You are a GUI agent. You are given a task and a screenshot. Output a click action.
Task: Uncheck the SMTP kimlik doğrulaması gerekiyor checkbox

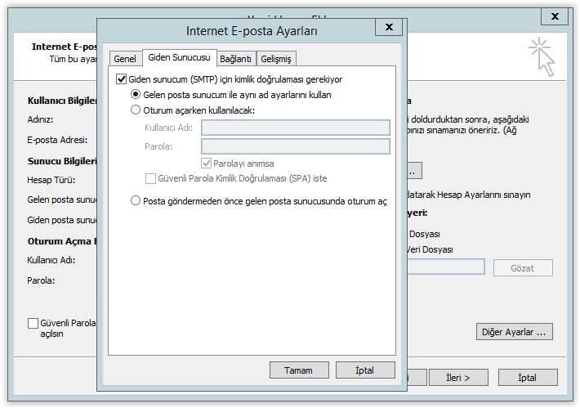click(x=122, y=79)
